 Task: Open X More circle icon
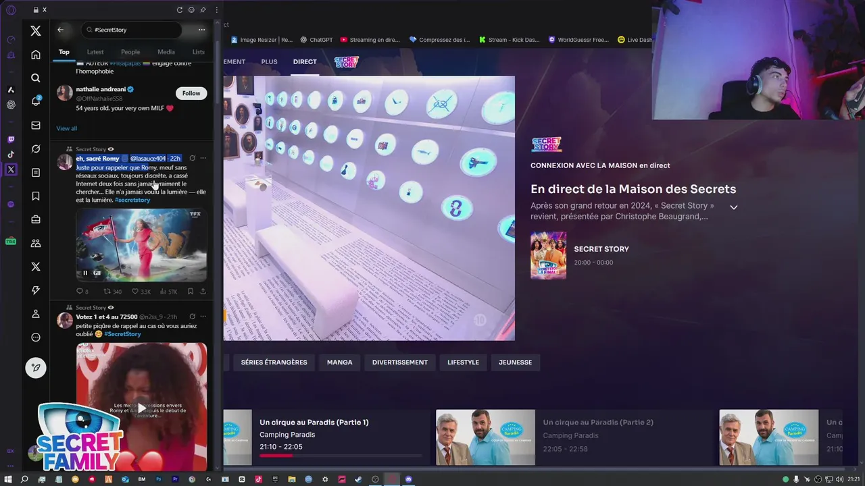[x=36, y=337]
